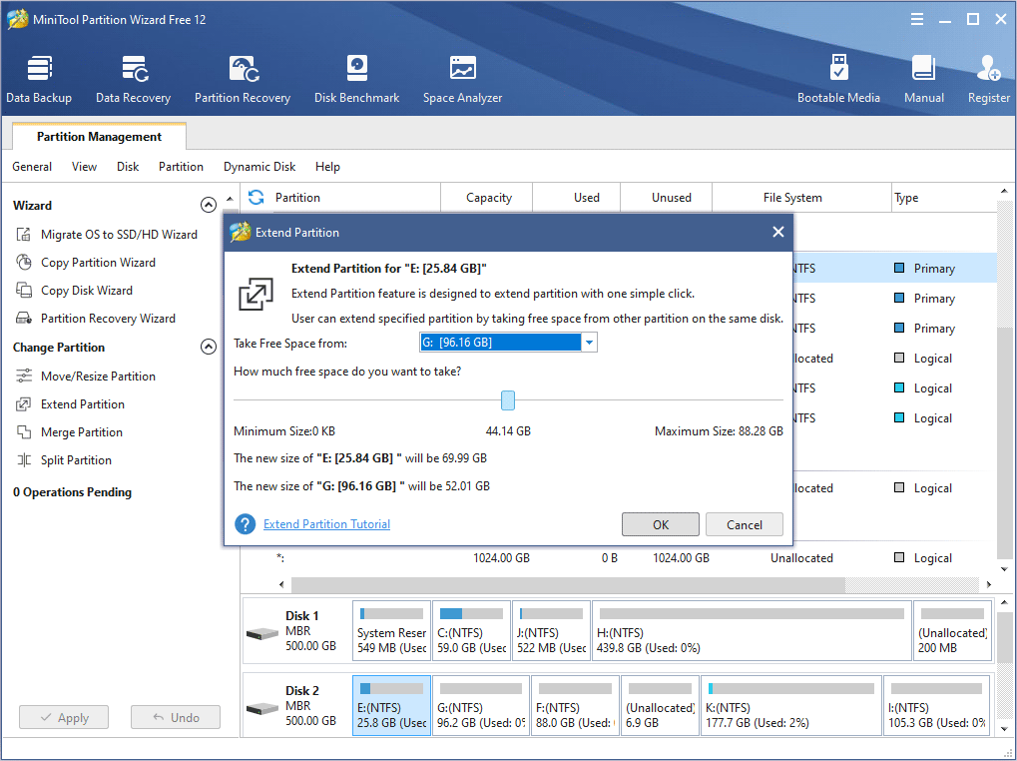Collapse the Change Partition section
1017x761 pixels.
point(209,348)
